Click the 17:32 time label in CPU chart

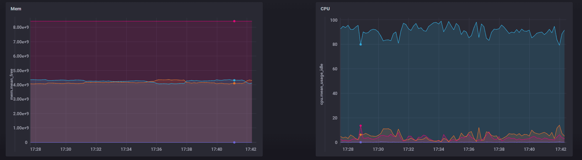pos(409,149)
